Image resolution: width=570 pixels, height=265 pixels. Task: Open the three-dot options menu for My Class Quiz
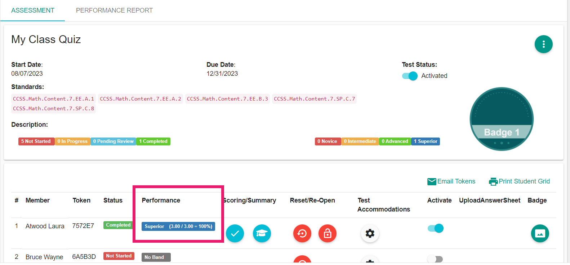coord(543,44)
